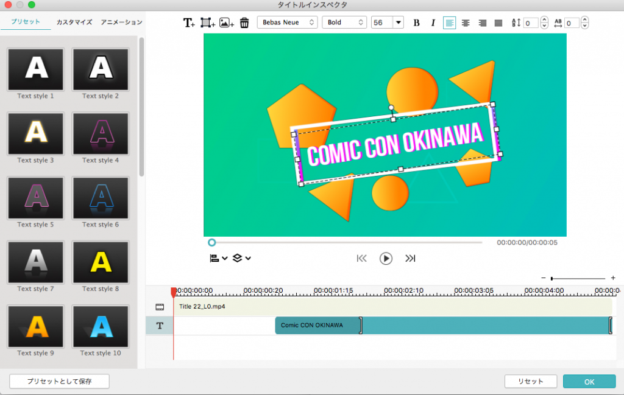Screen dimensions: 624x395
Task: Open the Bold font weight dropdown
Action: (x=344, y=23)
